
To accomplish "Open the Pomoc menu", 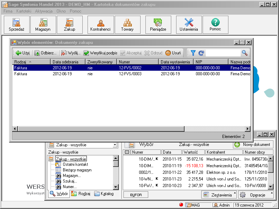I will tap(75, 11).
